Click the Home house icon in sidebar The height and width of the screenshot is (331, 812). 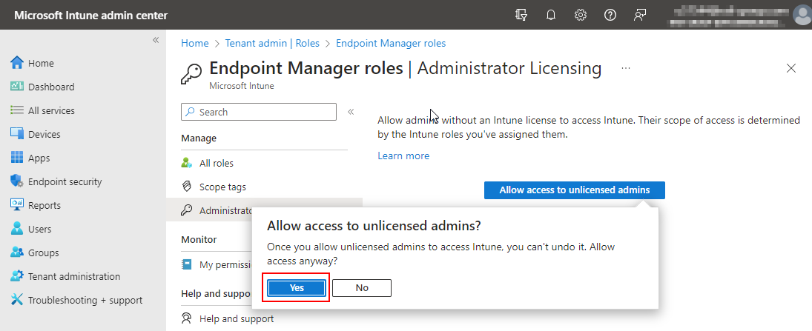17,63
